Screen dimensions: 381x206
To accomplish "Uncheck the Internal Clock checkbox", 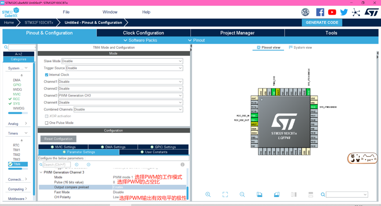I will (x=47, y=75).
